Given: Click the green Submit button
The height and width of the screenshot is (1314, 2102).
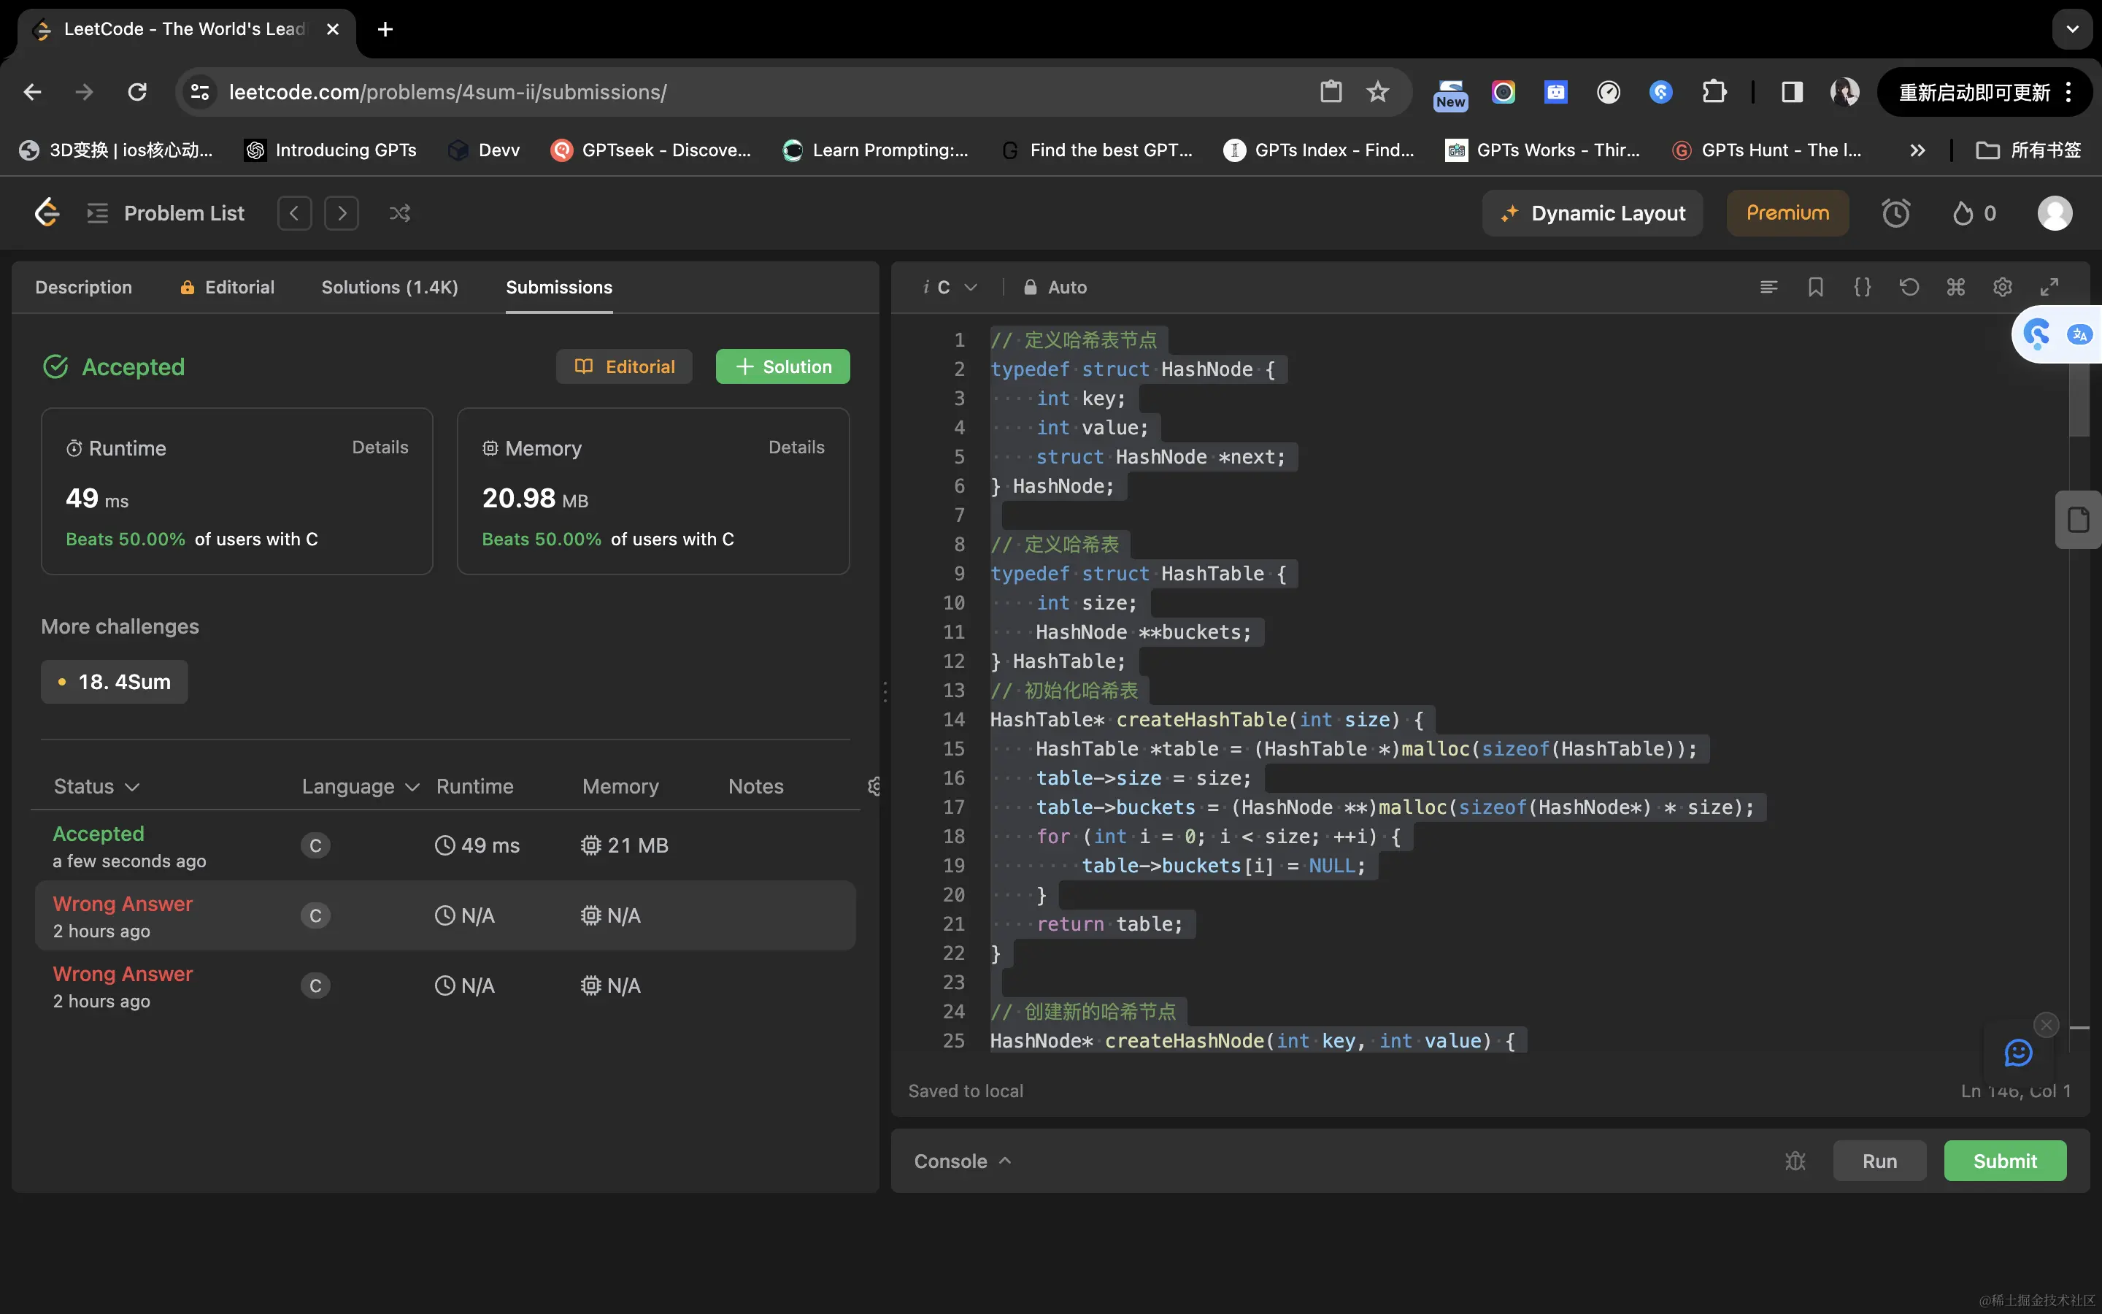Looking at the screenshot, I should click(2004, 1161).
